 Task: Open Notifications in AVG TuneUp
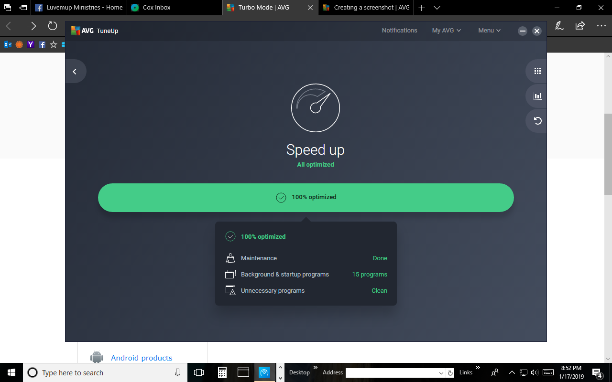pyautogui.click(x=399, y=31)
